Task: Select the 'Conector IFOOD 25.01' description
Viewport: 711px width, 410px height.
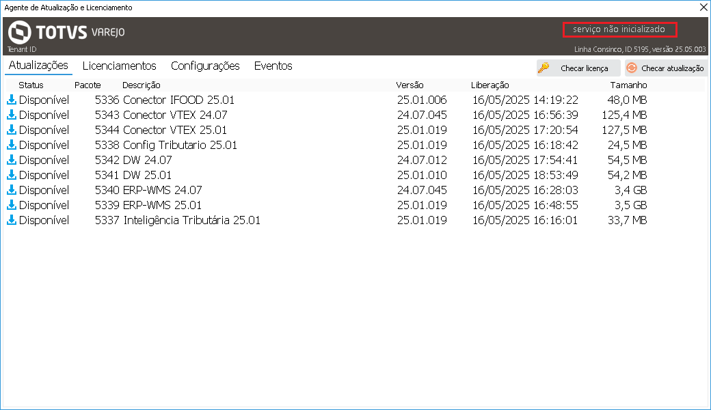Action: point(178,100)
